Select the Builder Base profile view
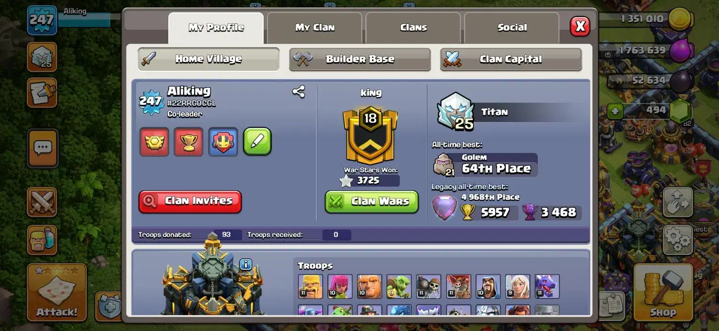The width and height of the screenshot is (719, 331). pos(360,59)
